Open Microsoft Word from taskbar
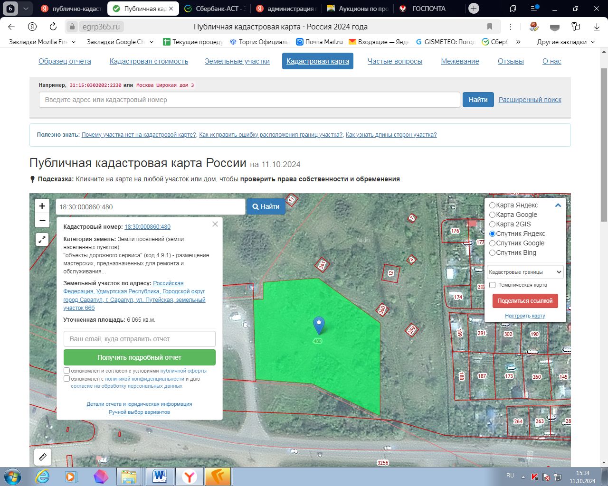 click(160, 476)
